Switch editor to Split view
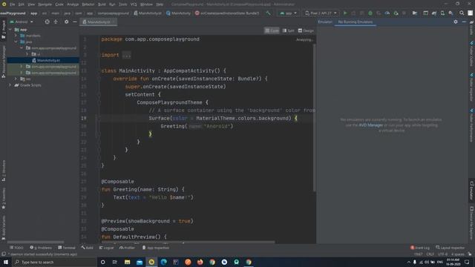Screen dimensions: 475x267 289,30
